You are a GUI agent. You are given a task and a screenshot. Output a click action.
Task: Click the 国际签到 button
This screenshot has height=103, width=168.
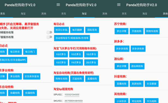(92, 30)
